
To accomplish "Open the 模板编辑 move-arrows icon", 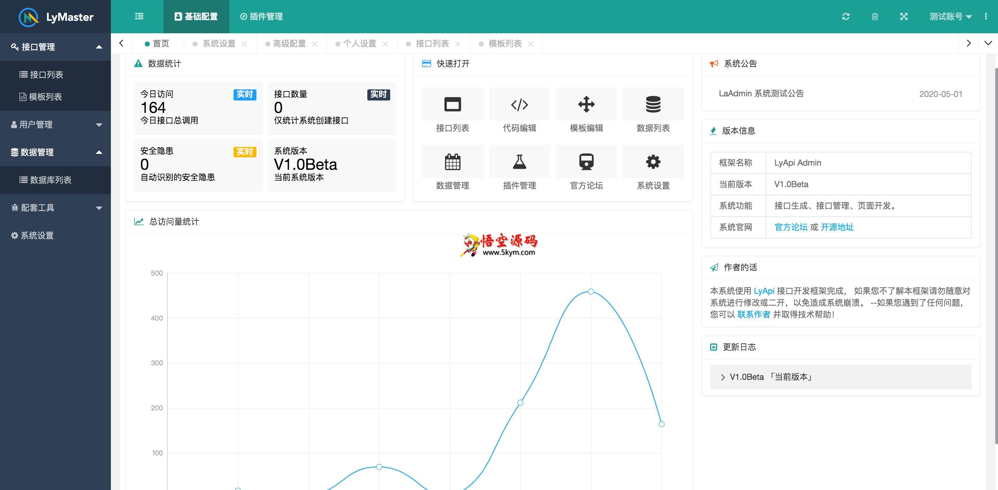I will point(586,104).
